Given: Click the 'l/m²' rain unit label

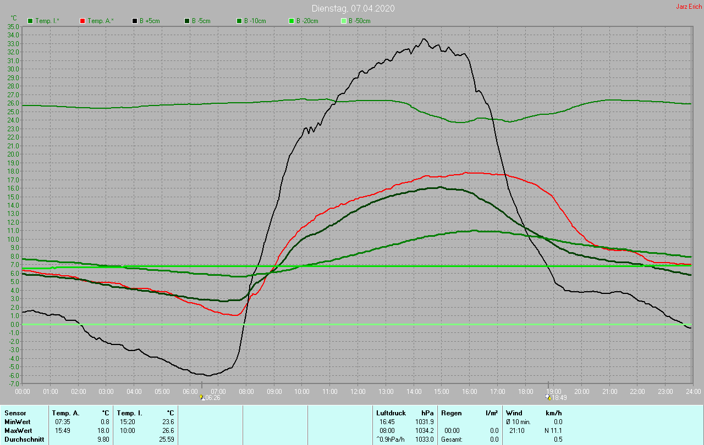Looking at the screenshot, I should click(x=492, y=413).
